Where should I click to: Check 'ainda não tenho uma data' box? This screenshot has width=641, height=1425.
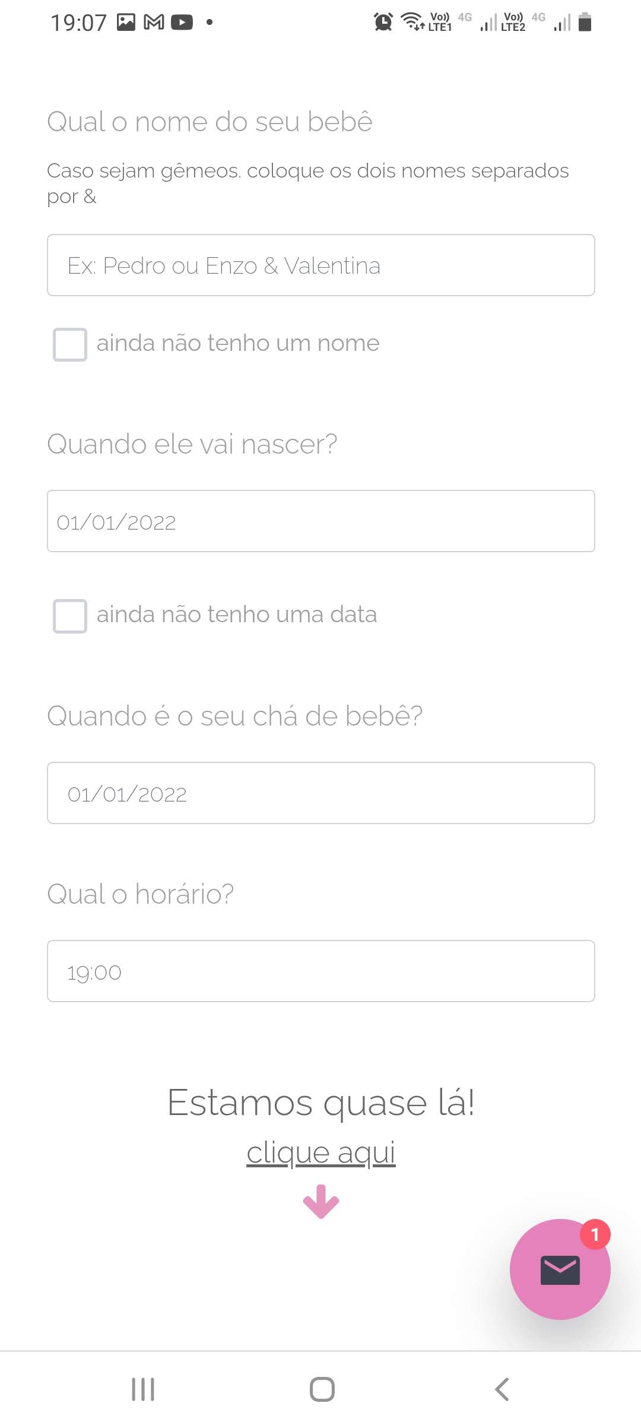pos(70,616)
